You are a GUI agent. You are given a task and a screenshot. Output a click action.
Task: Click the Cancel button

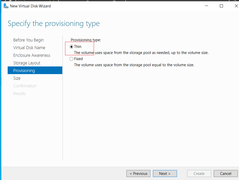(x=225, y=173)
